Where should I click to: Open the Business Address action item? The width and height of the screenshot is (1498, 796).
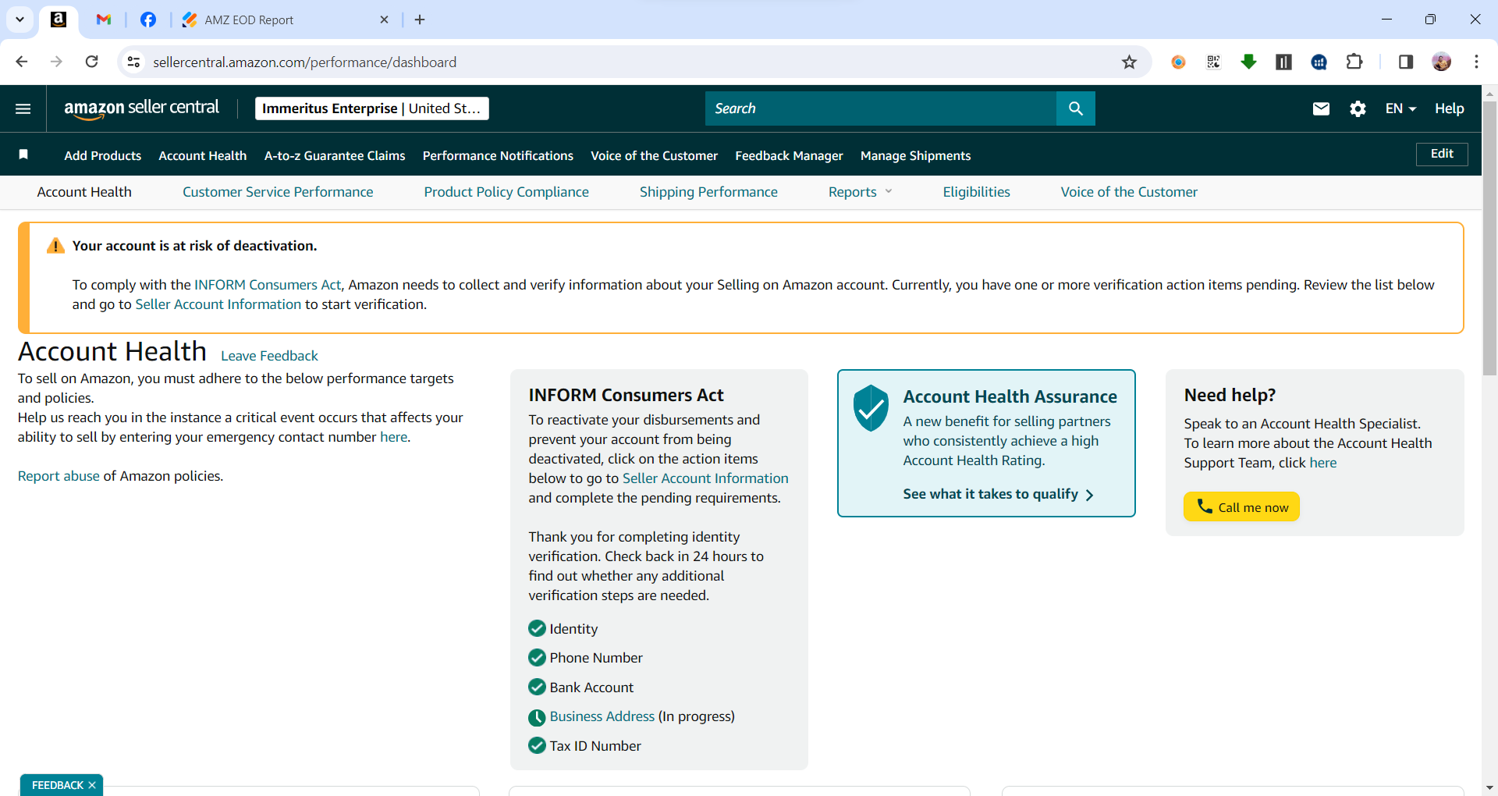tap(602, 716)
